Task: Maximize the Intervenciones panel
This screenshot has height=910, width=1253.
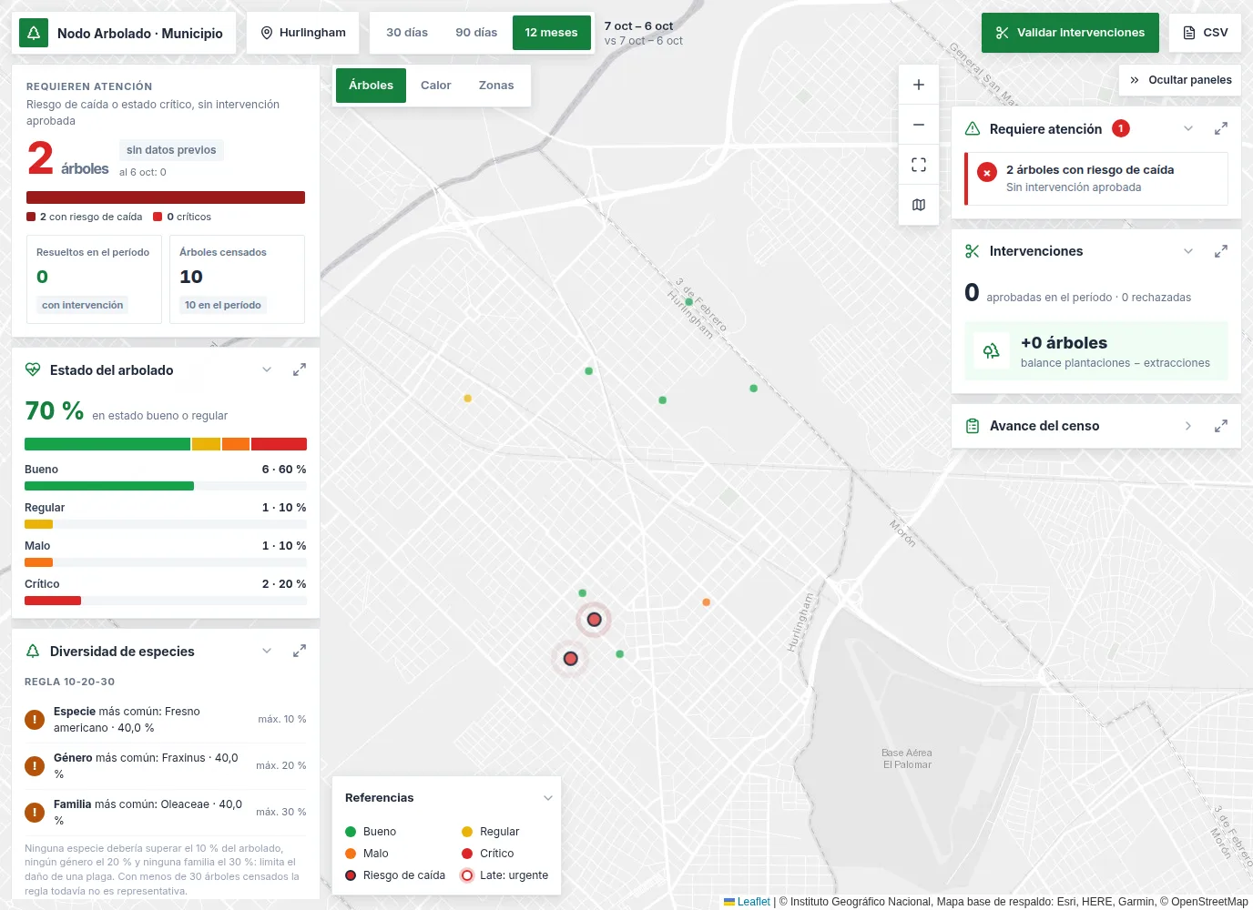Action: [x=1221, y=251]
